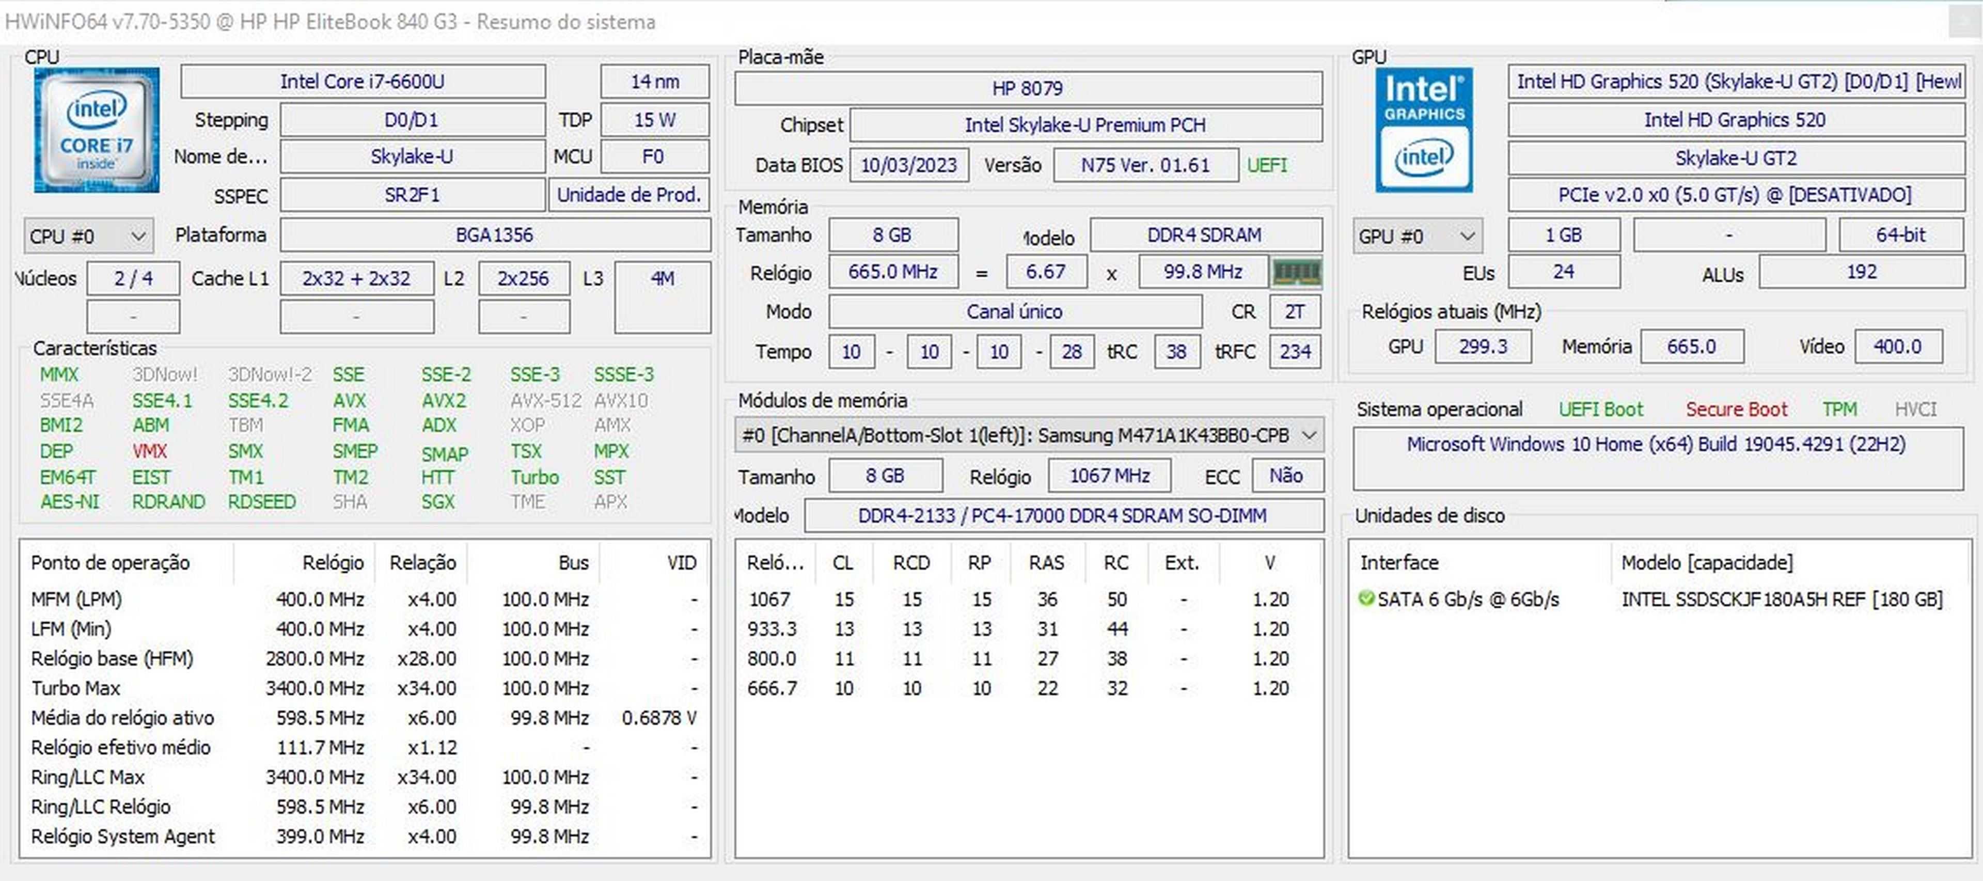This screenshot has width=1983, height=881.
Task: Click the CL timing column header
Action: tap(843, 562)
